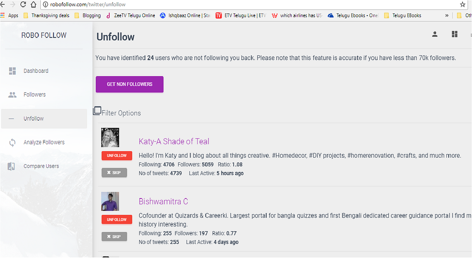Show more bookmarks chevron
Image resolution: width=472 pixels, height=260 pixels.
point(447,15)
